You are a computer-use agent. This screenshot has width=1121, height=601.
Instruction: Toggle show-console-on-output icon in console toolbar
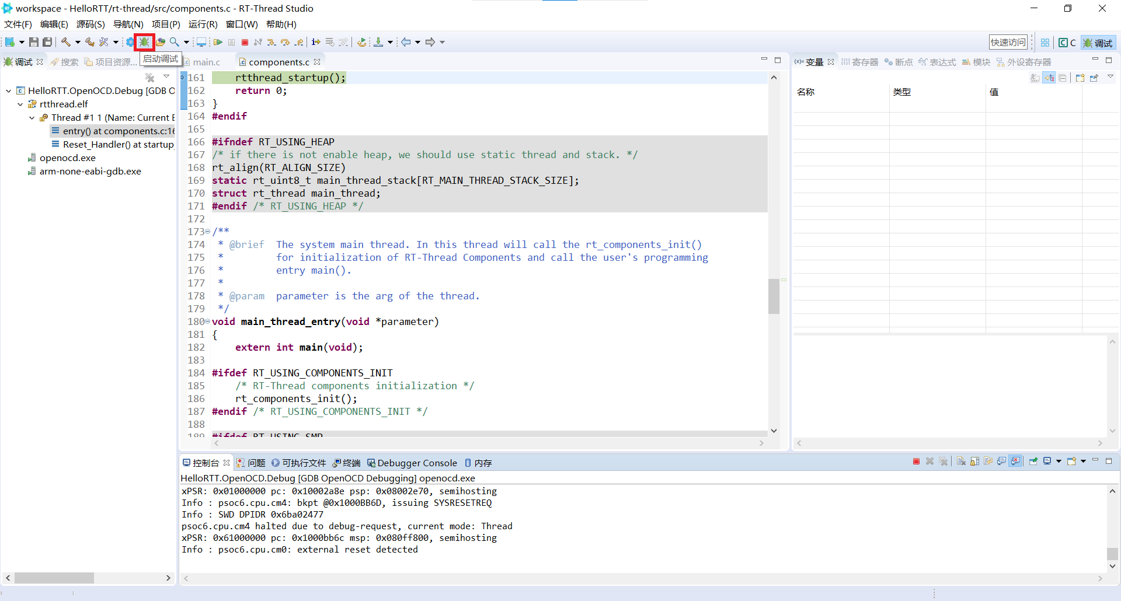pyautogui.click(x=1002, y=461)
